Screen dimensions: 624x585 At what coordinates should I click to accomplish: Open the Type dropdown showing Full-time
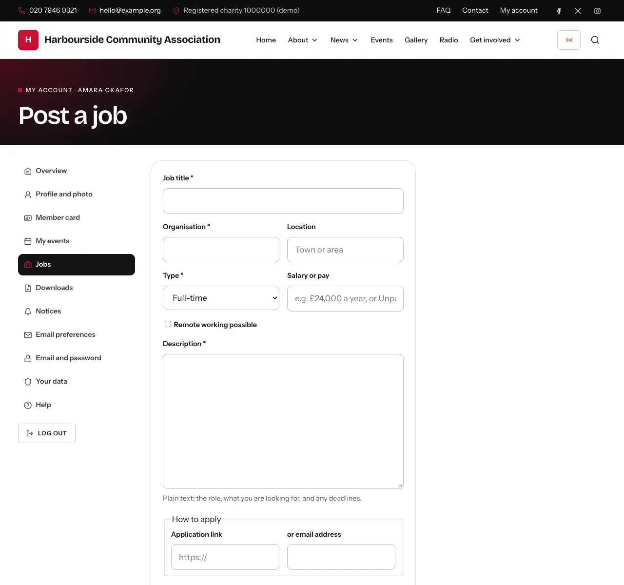coord(221,298)
